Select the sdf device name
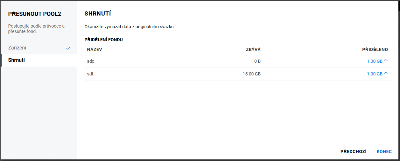This screenshot has width=400, height=161. [90, 74]
